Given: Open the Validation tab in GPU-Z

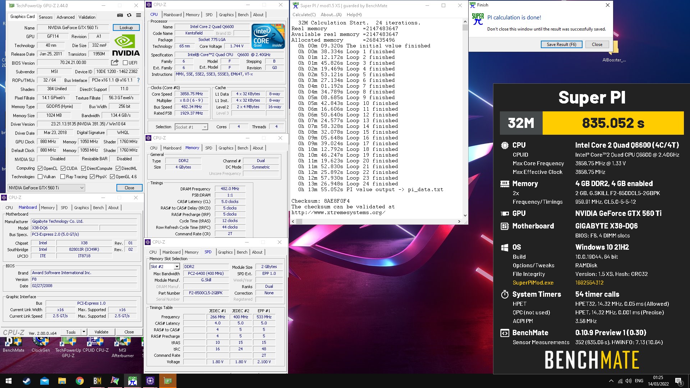Looking at the screenshot, I should [x=87, y=17].
